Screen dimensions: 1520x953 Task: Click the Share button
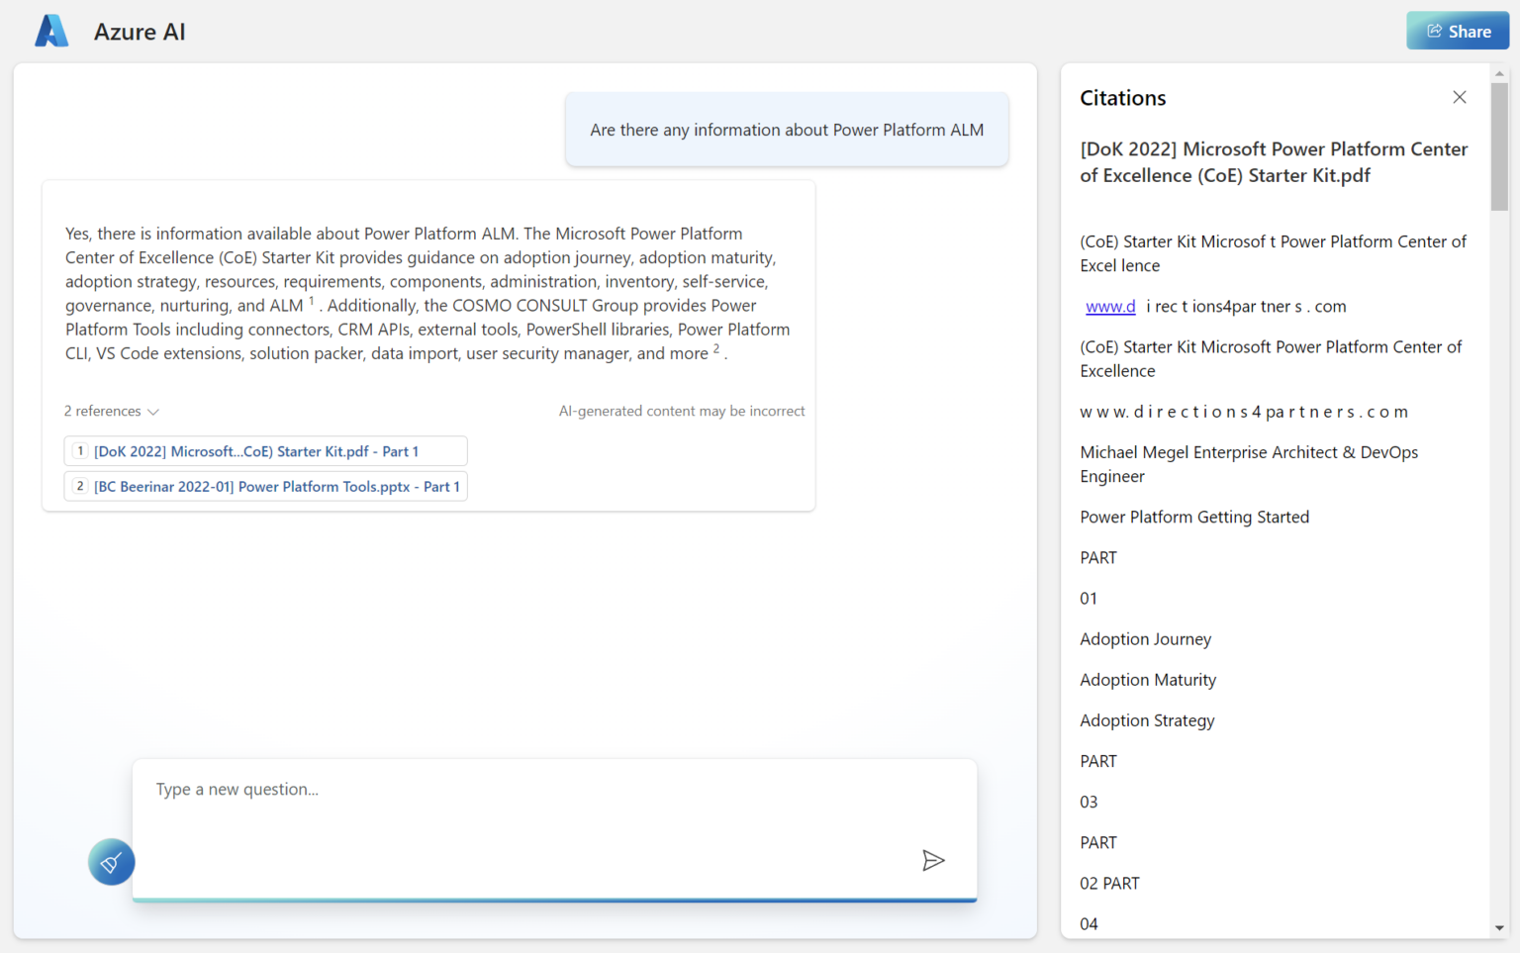click(1457, 30)
